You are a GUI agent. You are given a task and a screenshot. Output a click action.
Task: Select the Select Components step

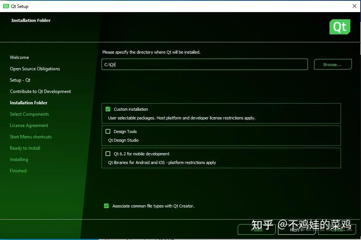coord(29,114)
